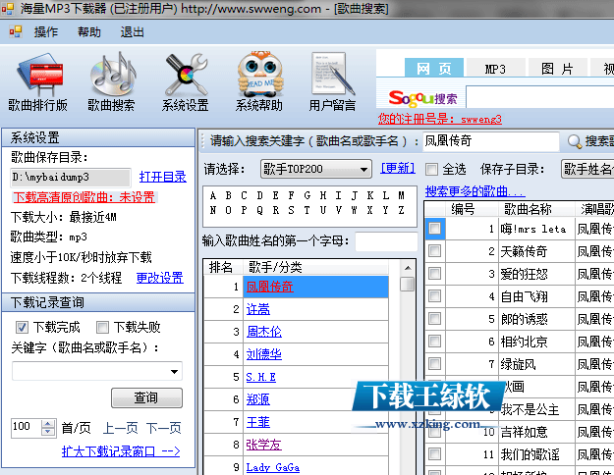
Task: Click the Sogou search input box
Action: 540,97
